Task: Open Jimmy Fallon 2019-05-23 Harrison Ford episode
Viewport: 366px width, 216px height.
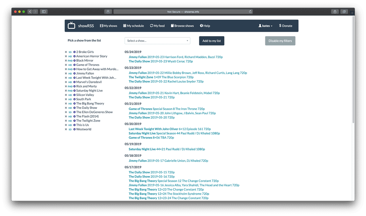Action: tap(176, 57)
